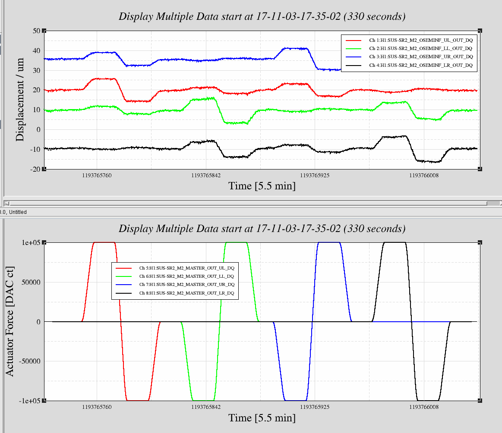Image resolution: width=502 pixels, height=433 pixels.
Task: Click the horizontal scrollbar between the two plots
Action: point(252,203)
